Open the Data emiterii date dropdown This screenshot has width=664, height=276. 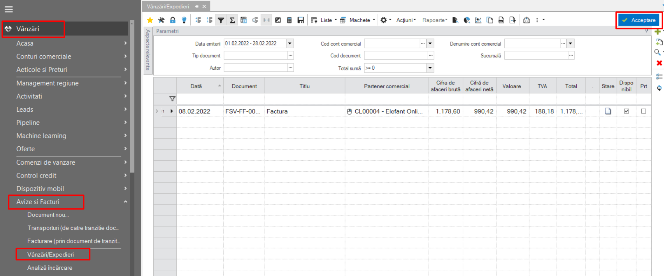tap(290, 43)
